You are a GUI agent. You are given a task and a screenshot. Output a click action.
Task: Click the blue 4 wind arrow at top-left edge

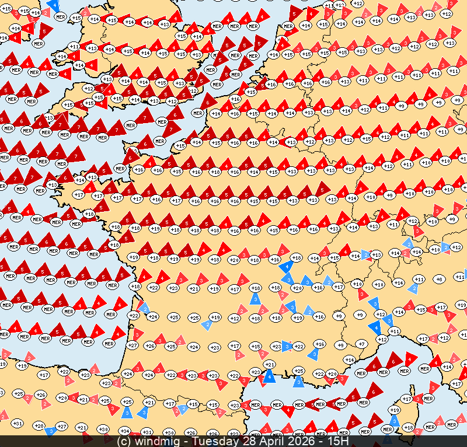[54, 6]
